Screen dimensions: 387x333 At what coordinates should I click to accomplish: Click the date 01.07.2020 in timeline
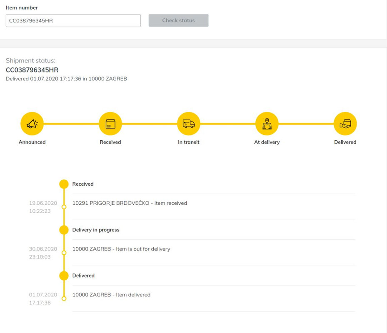pyautogui.click(x=43, y=295)
